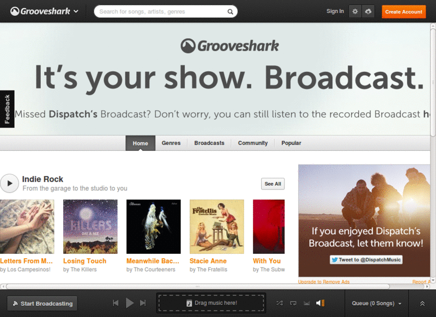
Task: Click the search magnifier icon
Action: pyautogui.click(x=230, y=11)
